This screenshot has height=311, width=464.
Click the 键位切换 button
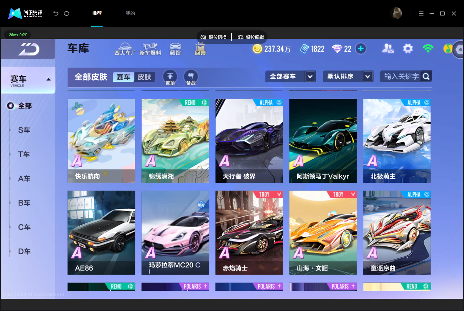tap(214, 37)
